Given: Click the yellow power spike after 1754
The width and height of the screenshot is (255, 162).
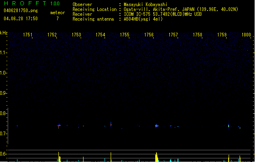Looking at the screenshot, I should [111, 157].
